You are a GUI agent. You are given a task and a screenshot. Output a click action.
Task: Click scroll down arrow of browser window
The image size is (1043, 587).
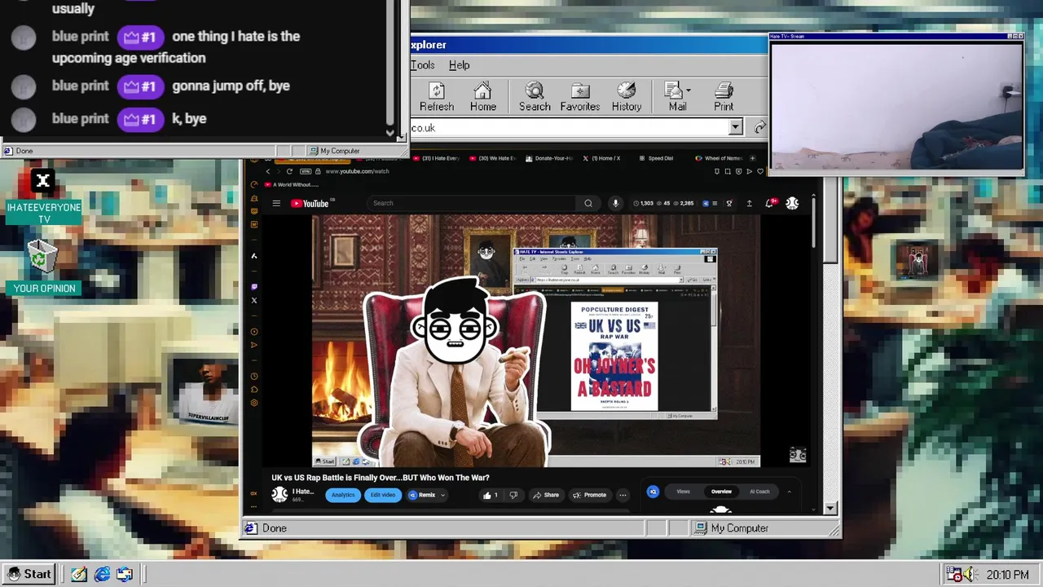(x=830, y=508)
